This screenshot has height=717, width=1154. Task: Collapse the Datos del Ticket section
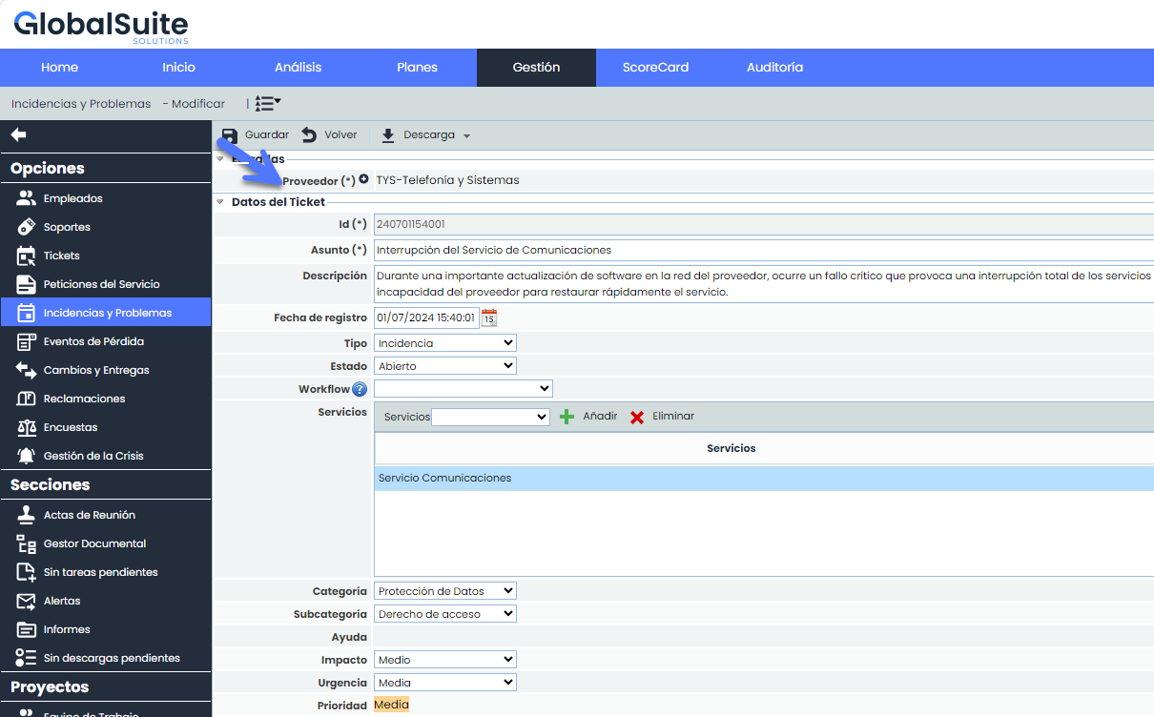click(220, 202)
